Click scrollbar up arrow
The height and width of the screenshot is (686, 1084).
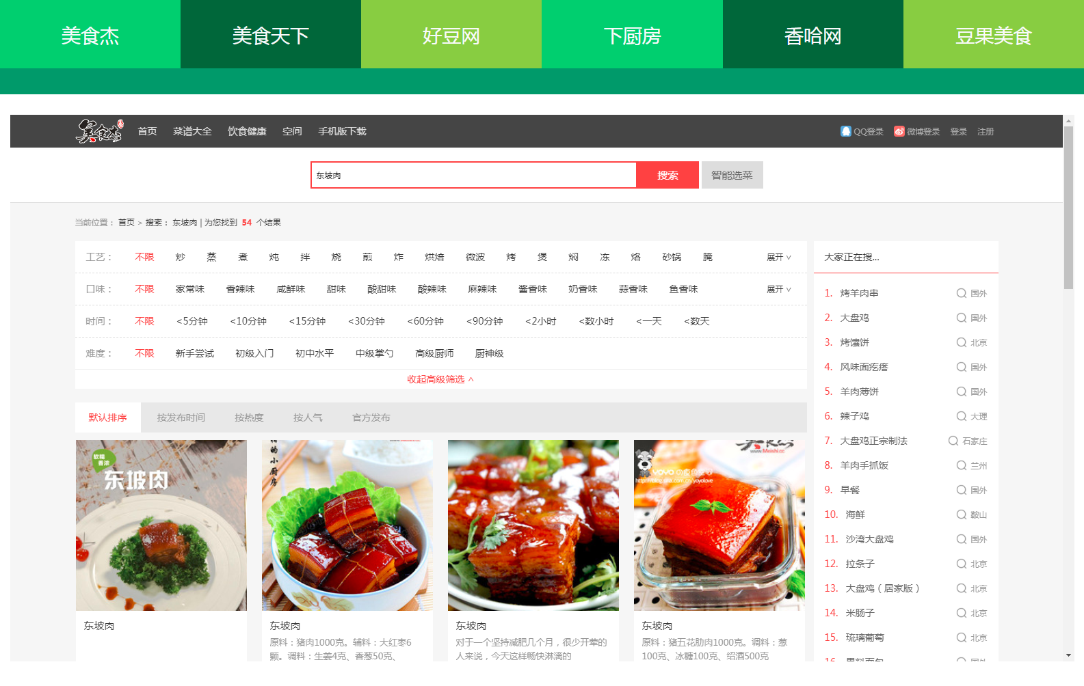(x=1068, y=121)
